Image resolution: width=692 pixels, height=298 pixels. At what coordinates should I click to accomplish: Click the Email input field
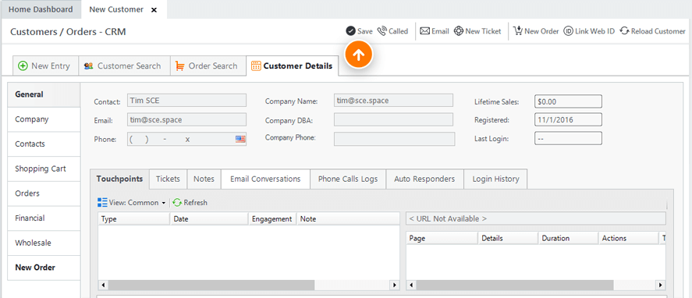click(x=186, y=119)
